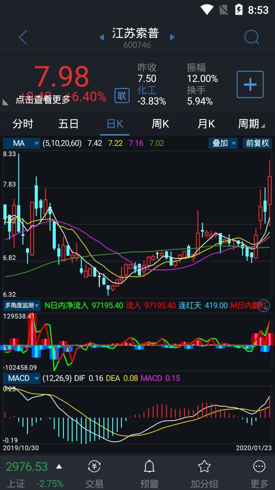Tap the 换手 5.94% value
This screenshot has width=275, height=490.
(x=200, y=101)
